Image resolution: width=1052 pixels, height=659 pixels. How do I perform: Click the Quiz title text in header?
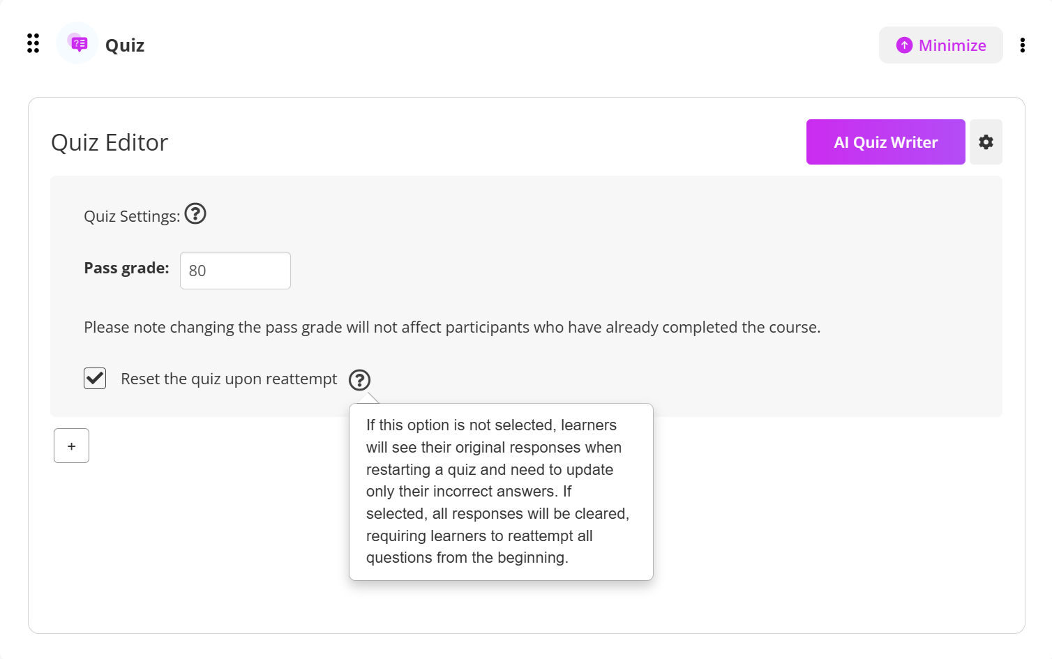point(125,45)
